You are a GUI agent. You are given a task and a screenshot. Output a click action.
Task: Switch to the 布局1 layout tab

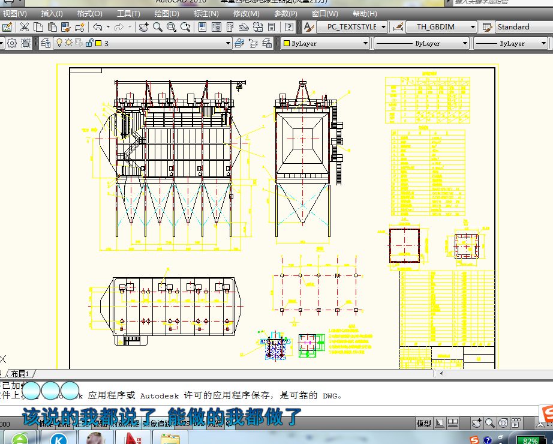click(20, 374)
